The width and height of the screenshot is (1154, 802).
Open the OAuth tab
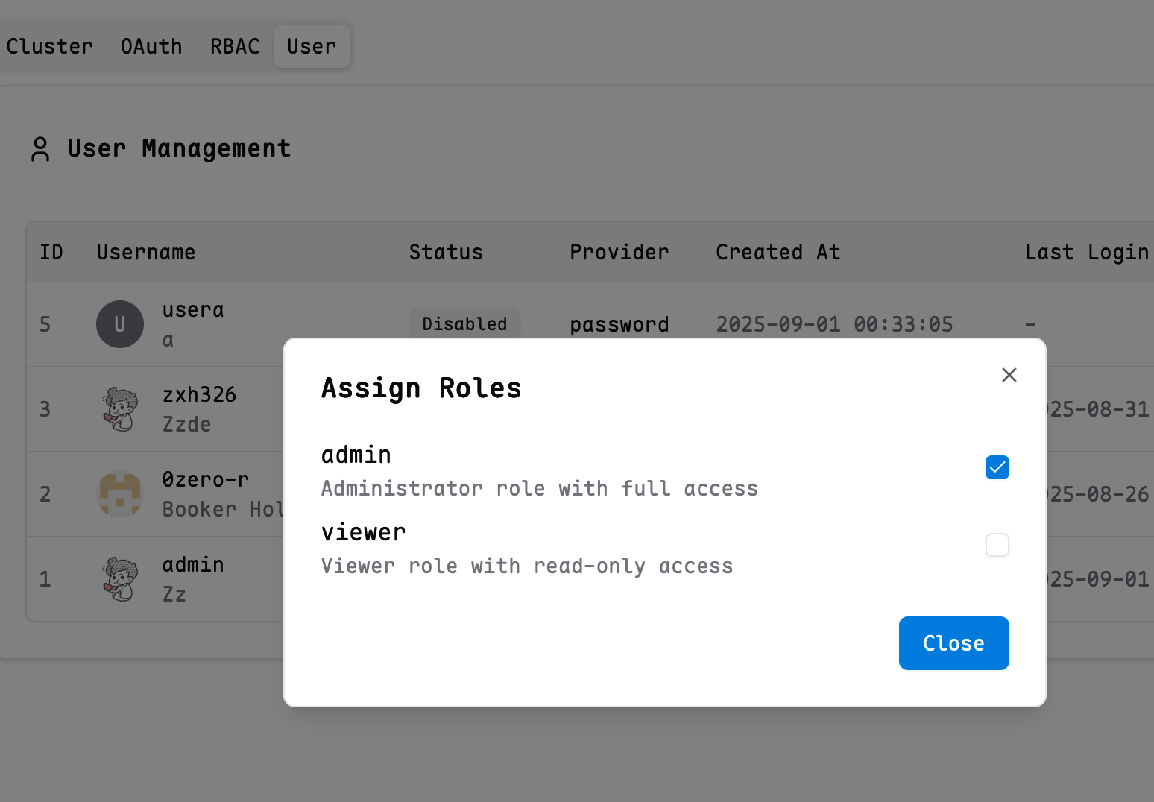[x=151, y=46]
